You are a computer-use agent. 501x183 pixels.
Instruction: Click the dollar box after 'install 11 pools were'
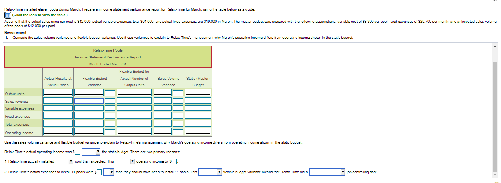[x=99, y=172]
